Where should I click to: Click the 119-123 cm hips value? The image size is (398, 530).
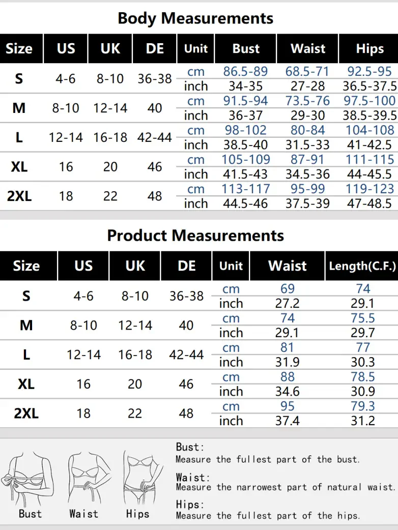click(369, 189)
